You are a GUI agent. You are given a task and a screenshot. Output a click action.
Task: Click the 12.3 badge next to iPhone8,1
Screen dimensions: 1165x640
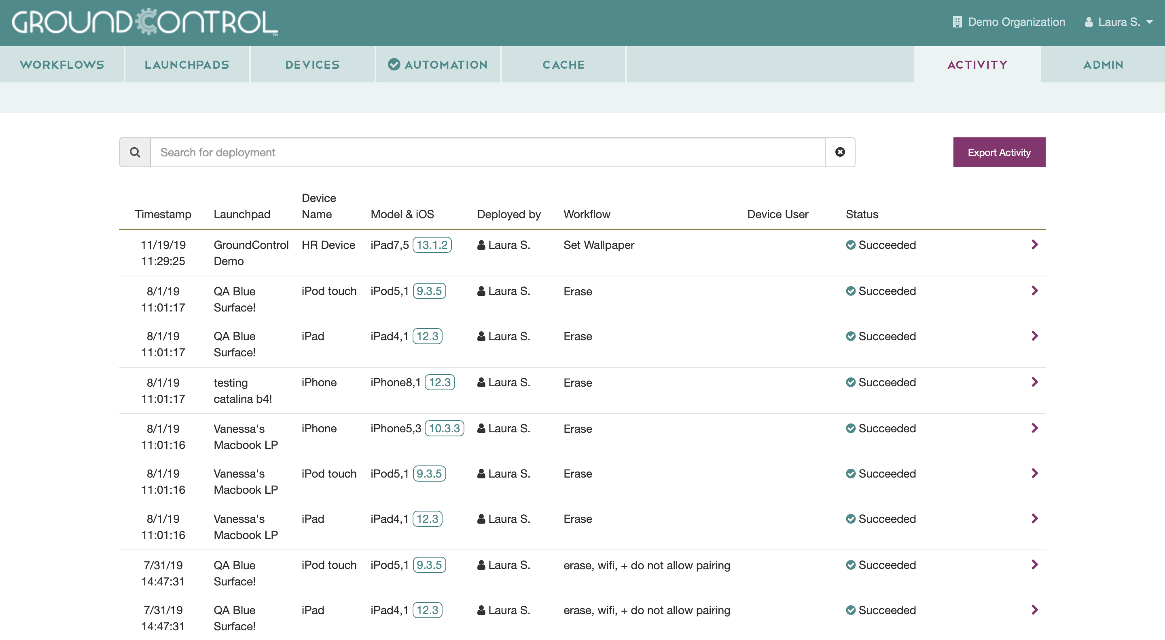[440, 382]
